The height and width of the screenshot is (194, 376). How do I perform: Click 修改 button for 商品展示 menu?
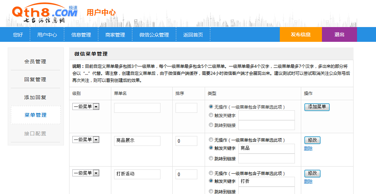click(x=312, y=140)
